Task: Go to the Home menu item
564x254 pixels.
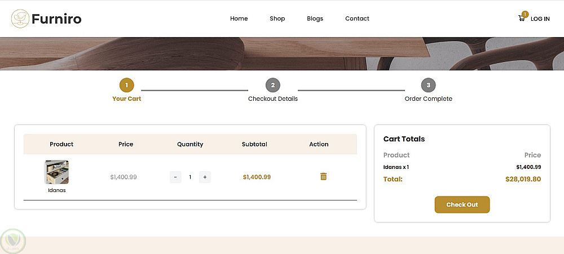Action: tap(239, 19)
